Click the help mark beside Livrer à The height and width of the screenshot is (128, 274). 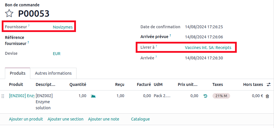pyautogui.click(x=156, y=46)
